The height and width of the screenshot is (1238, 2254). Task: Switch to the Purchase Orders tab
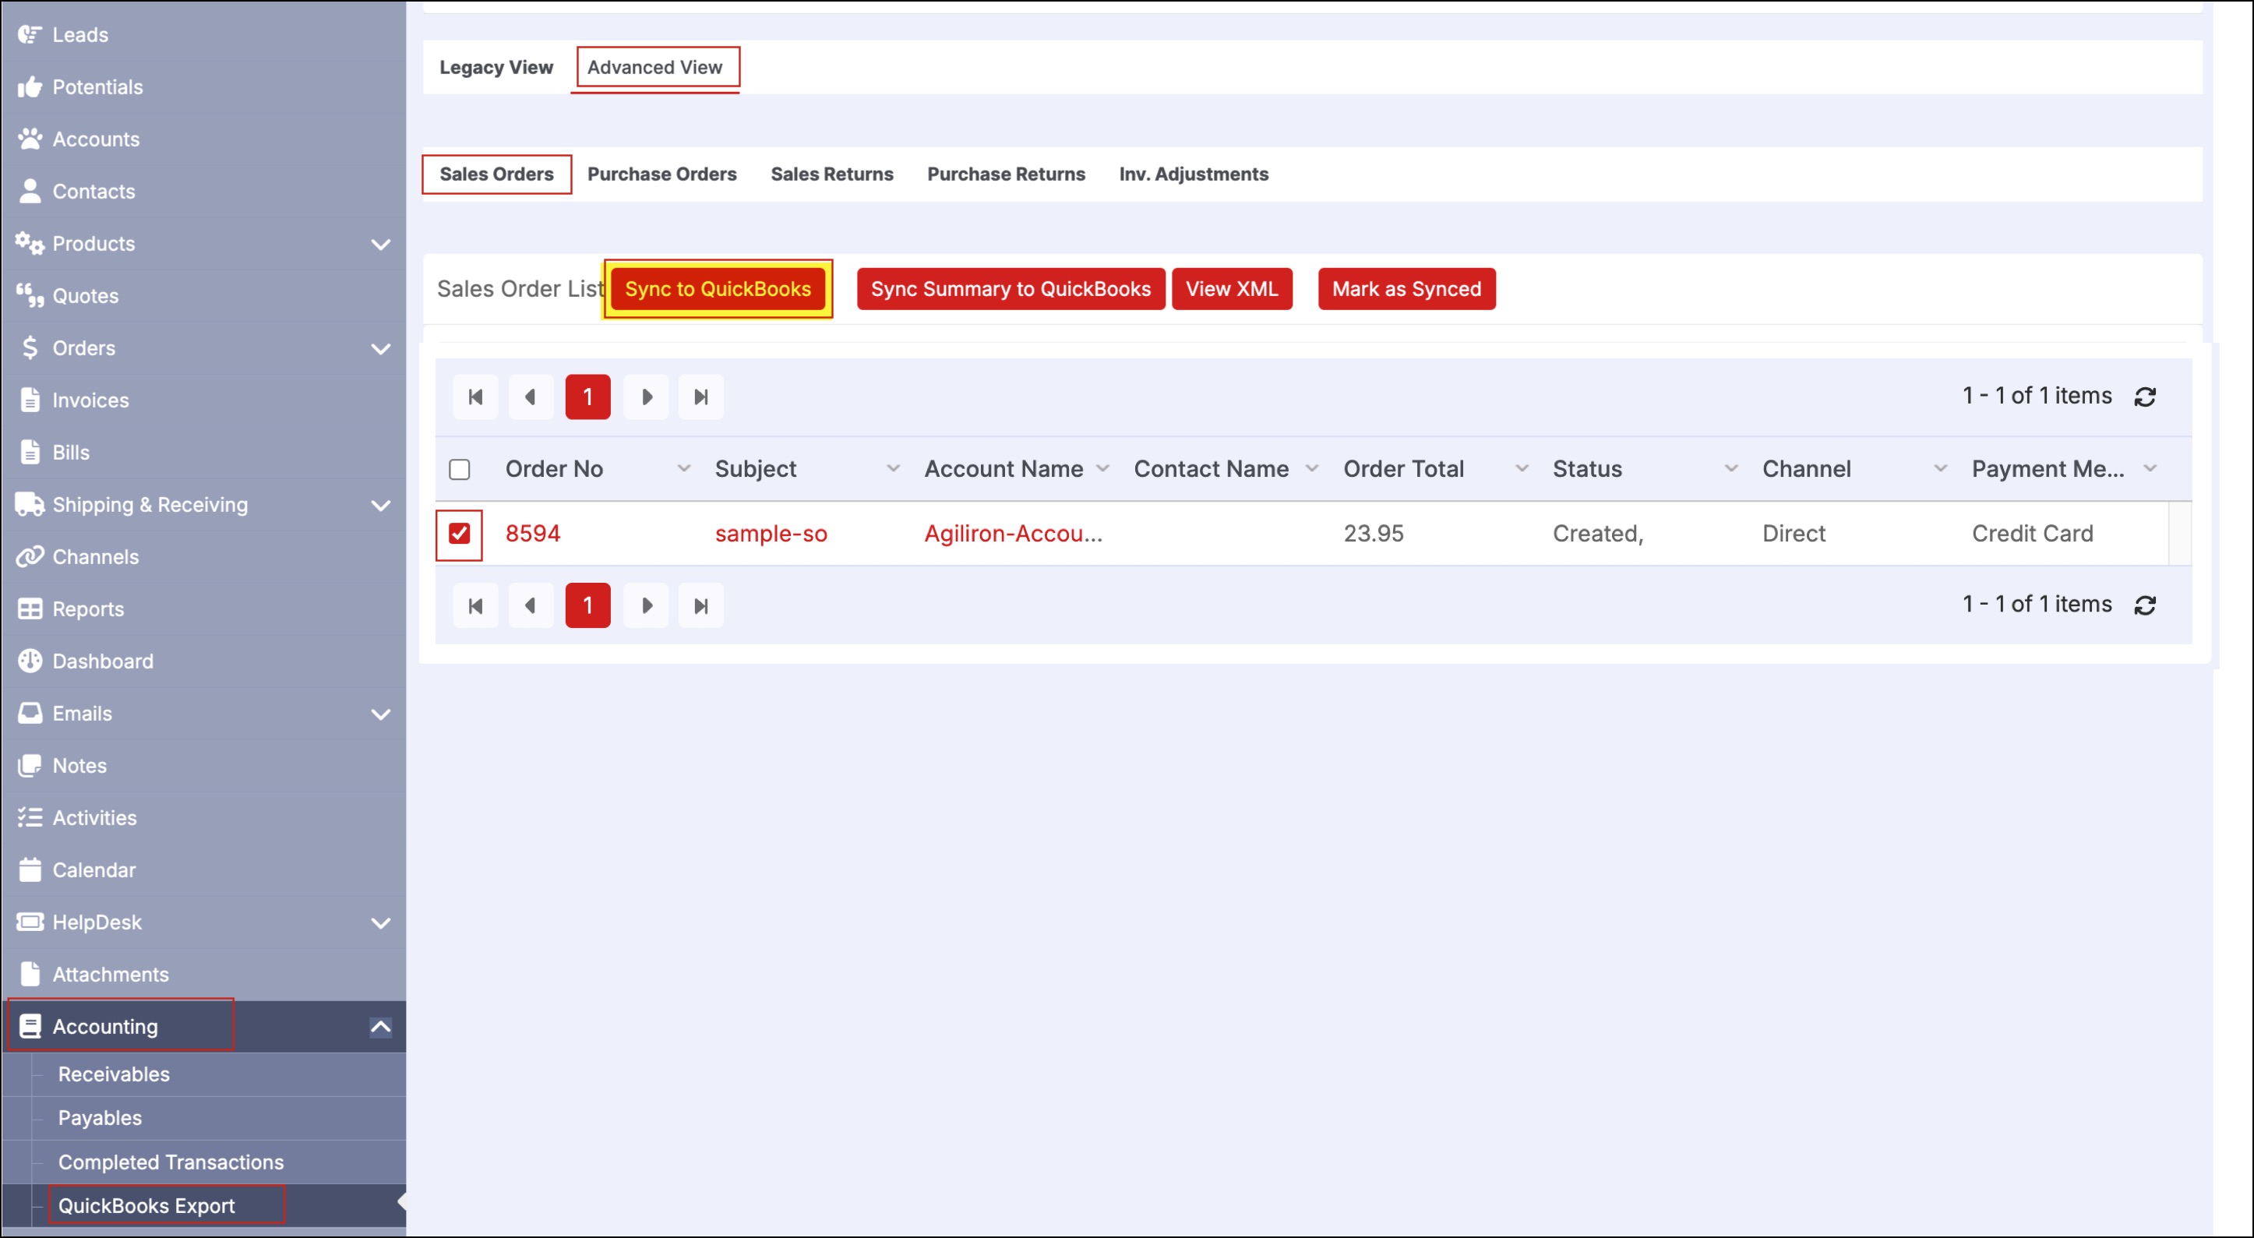click(x=661, y=174)
